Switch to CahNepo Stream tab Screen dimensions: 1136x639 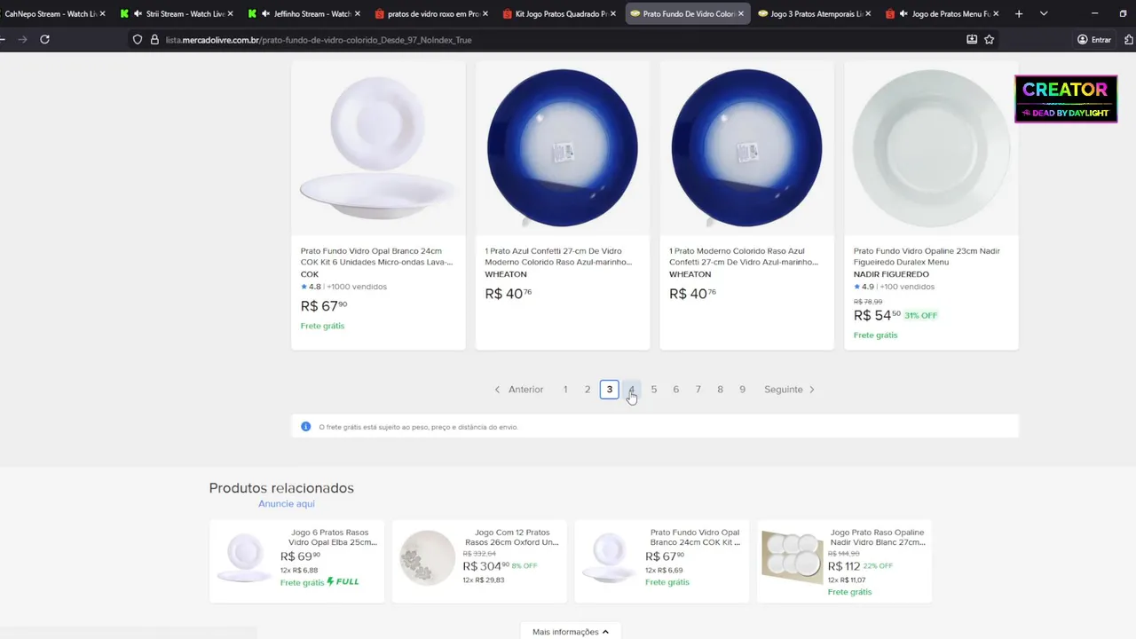(50, 13)
